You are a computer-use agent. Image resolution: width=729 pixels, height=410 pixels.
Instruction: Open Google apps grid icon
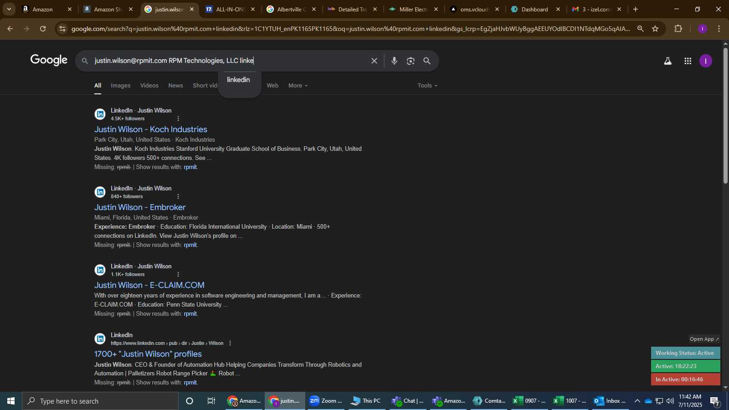pos(688,61)
